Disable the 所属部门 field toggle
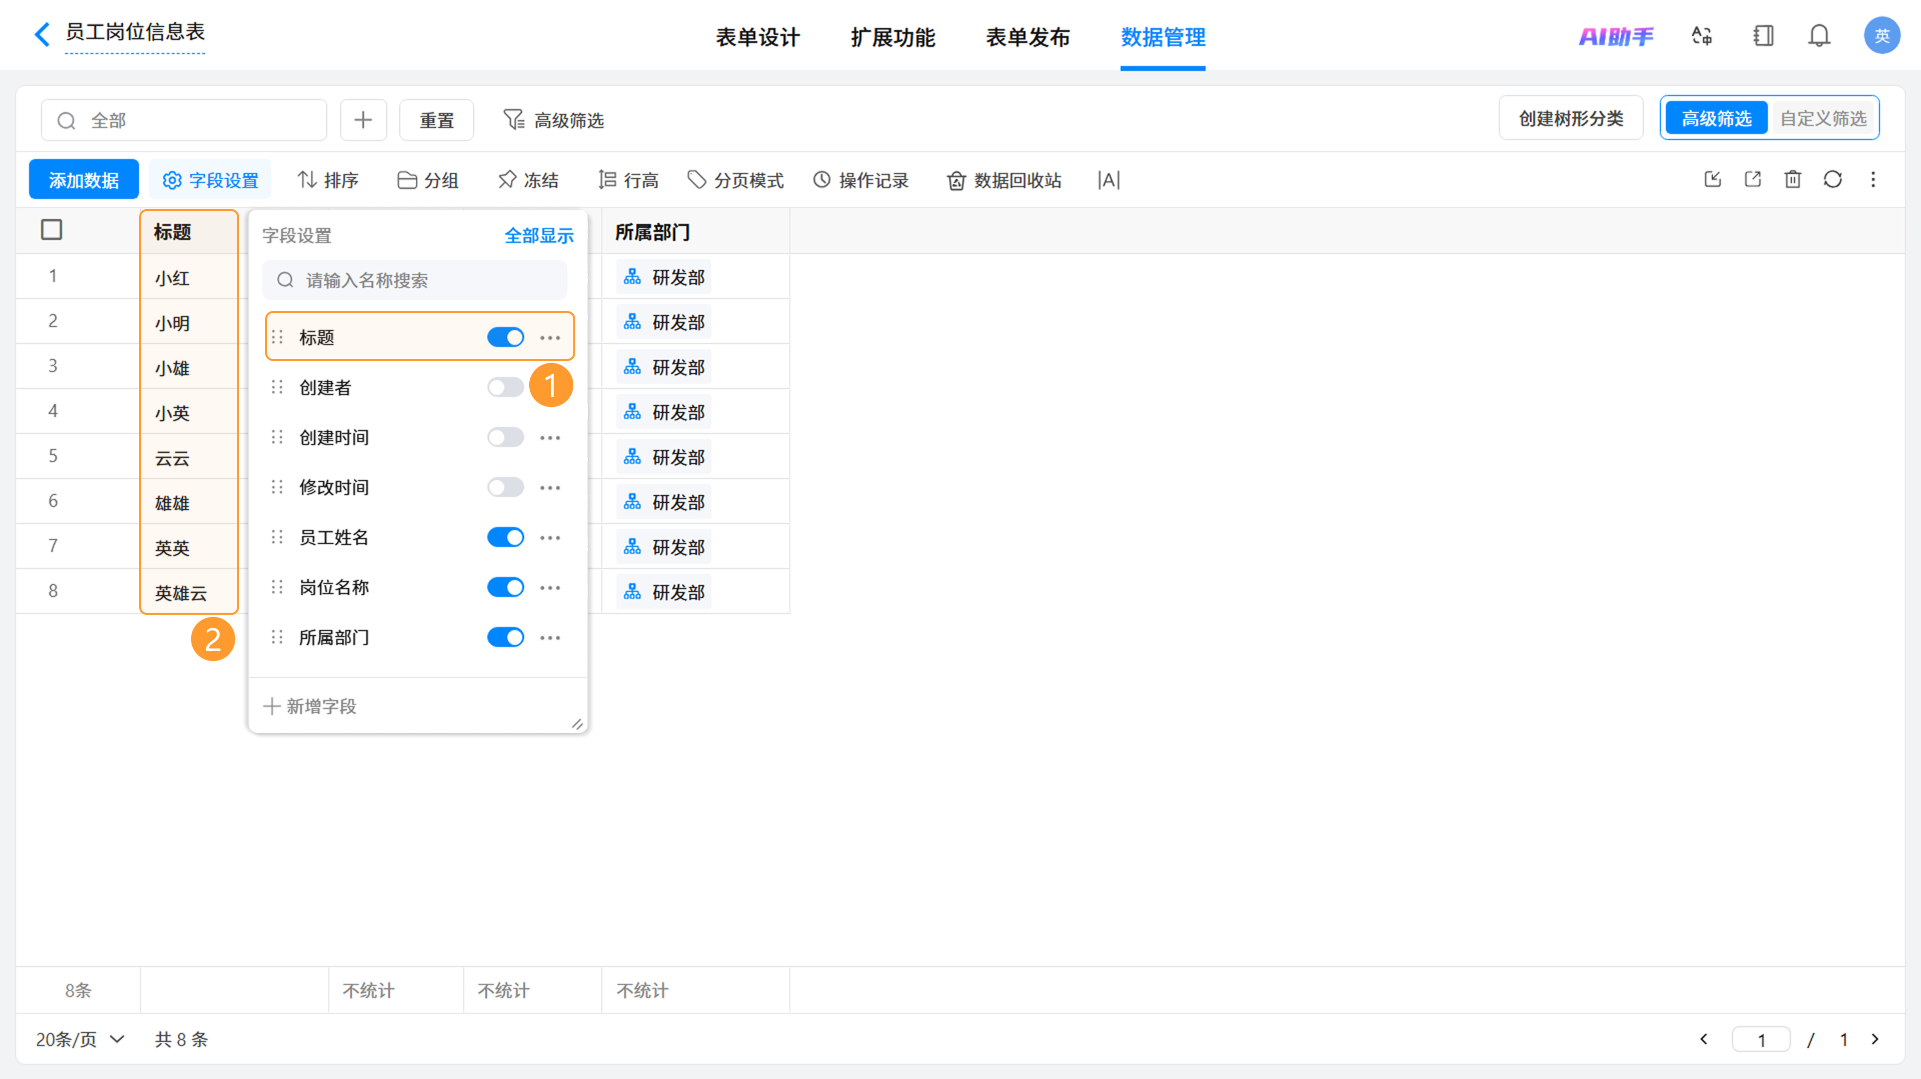This screenshot has height=1079, width=1921. 506,636
